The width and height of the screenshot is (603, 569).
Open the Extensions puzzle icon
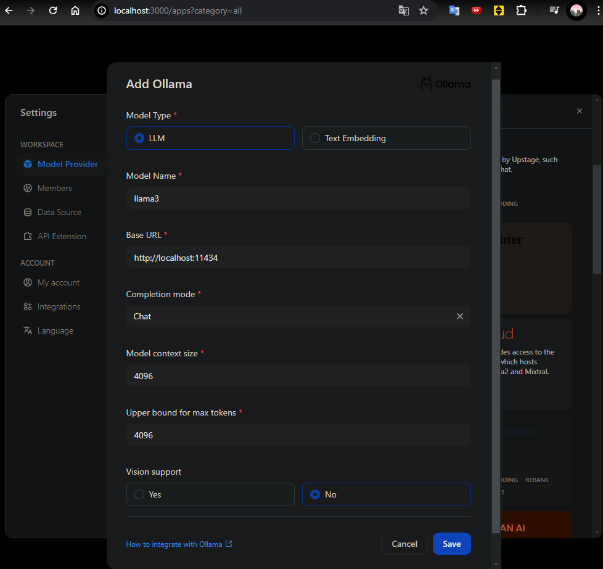pyautogui.click(x=521, y=10)
